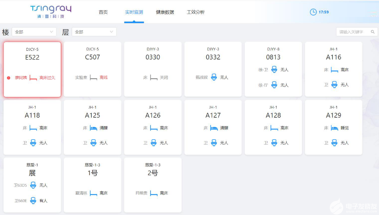Viewport: 379px width, 215px height.
Task: Click the bed icon in A128 card
Action: pyautogui.click(x=274, y=128)
